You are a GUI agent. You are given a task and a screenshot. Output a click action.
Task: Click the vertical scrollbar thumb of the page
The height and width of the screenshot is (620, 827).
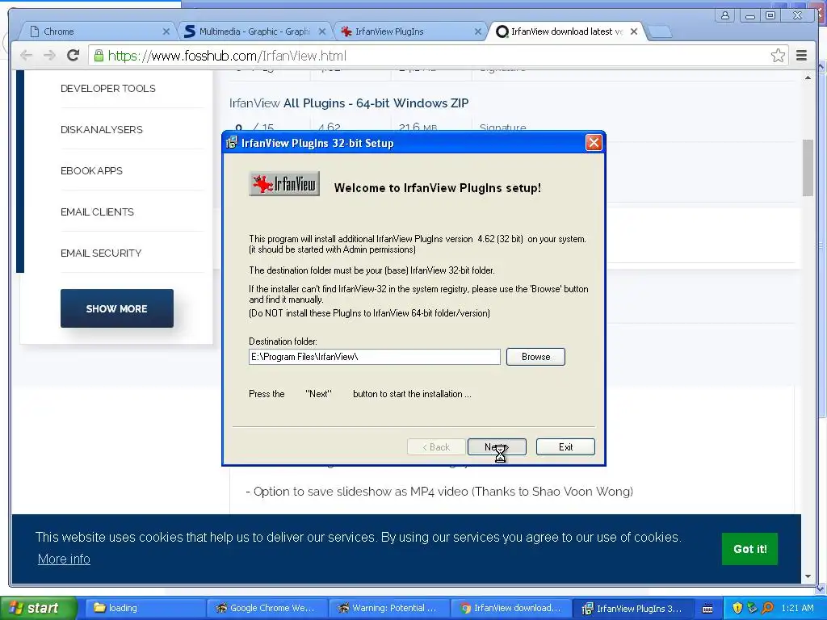(808, 168)
